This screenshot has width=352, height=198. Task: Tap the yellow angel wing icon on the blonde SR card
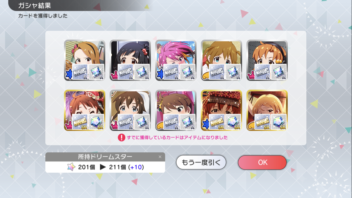coord(251,126)
